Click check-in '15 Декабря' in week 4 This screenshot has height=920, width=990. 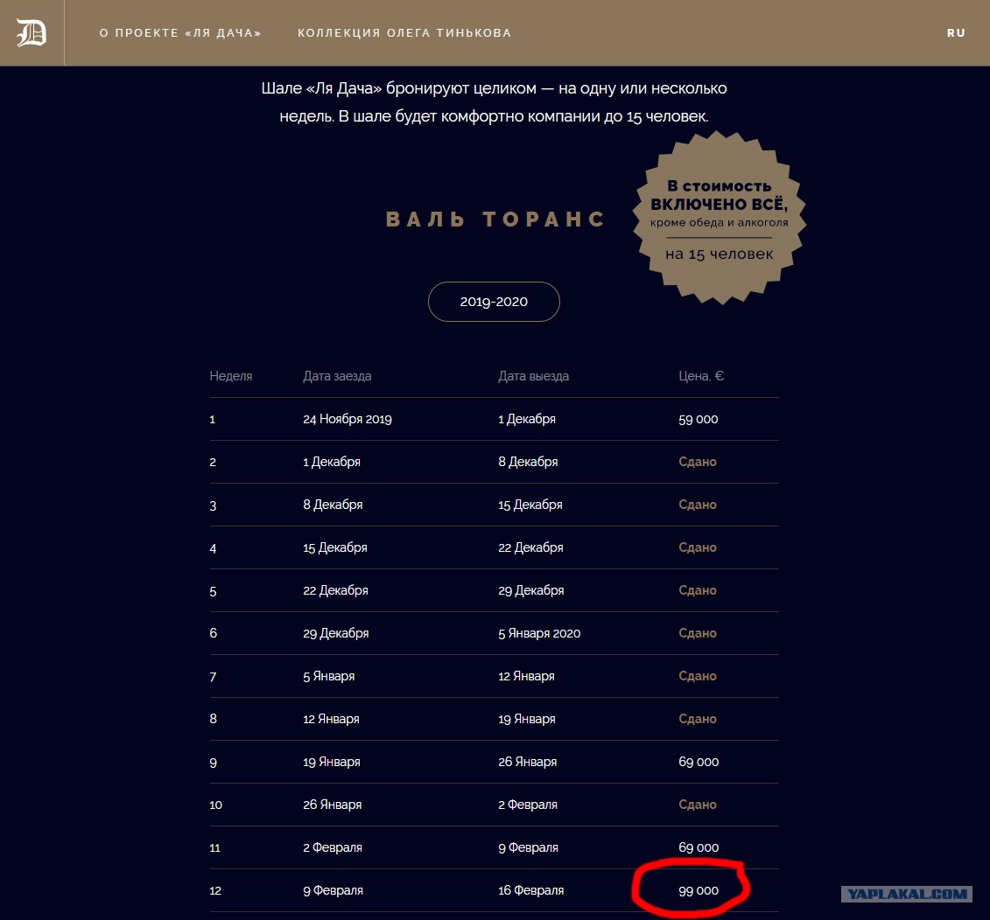(334, 547)
